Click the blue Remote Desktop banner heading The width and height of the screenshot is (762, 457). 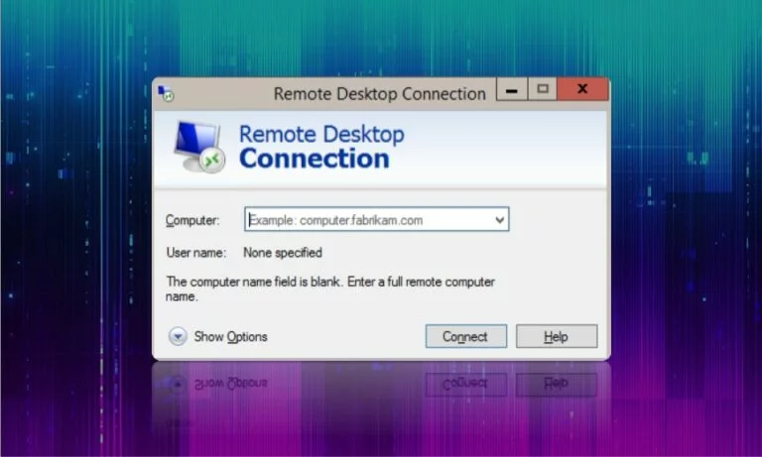click(x=321, y=135)
